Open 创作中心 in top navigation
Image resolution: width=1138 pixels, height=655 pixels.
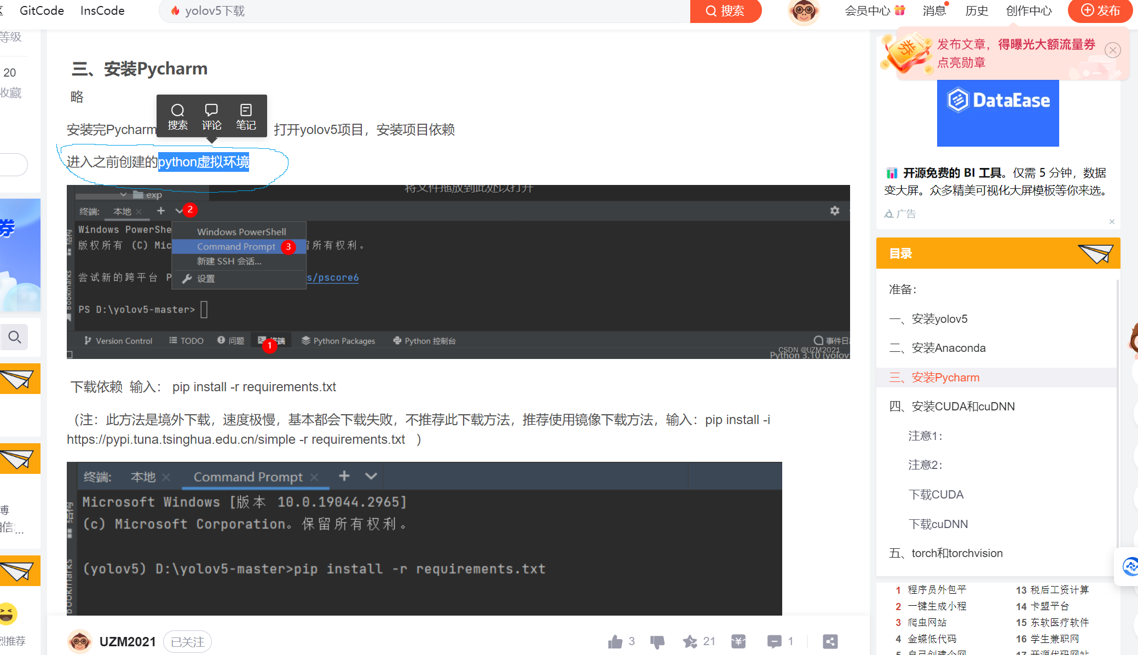pos(1029,11)
